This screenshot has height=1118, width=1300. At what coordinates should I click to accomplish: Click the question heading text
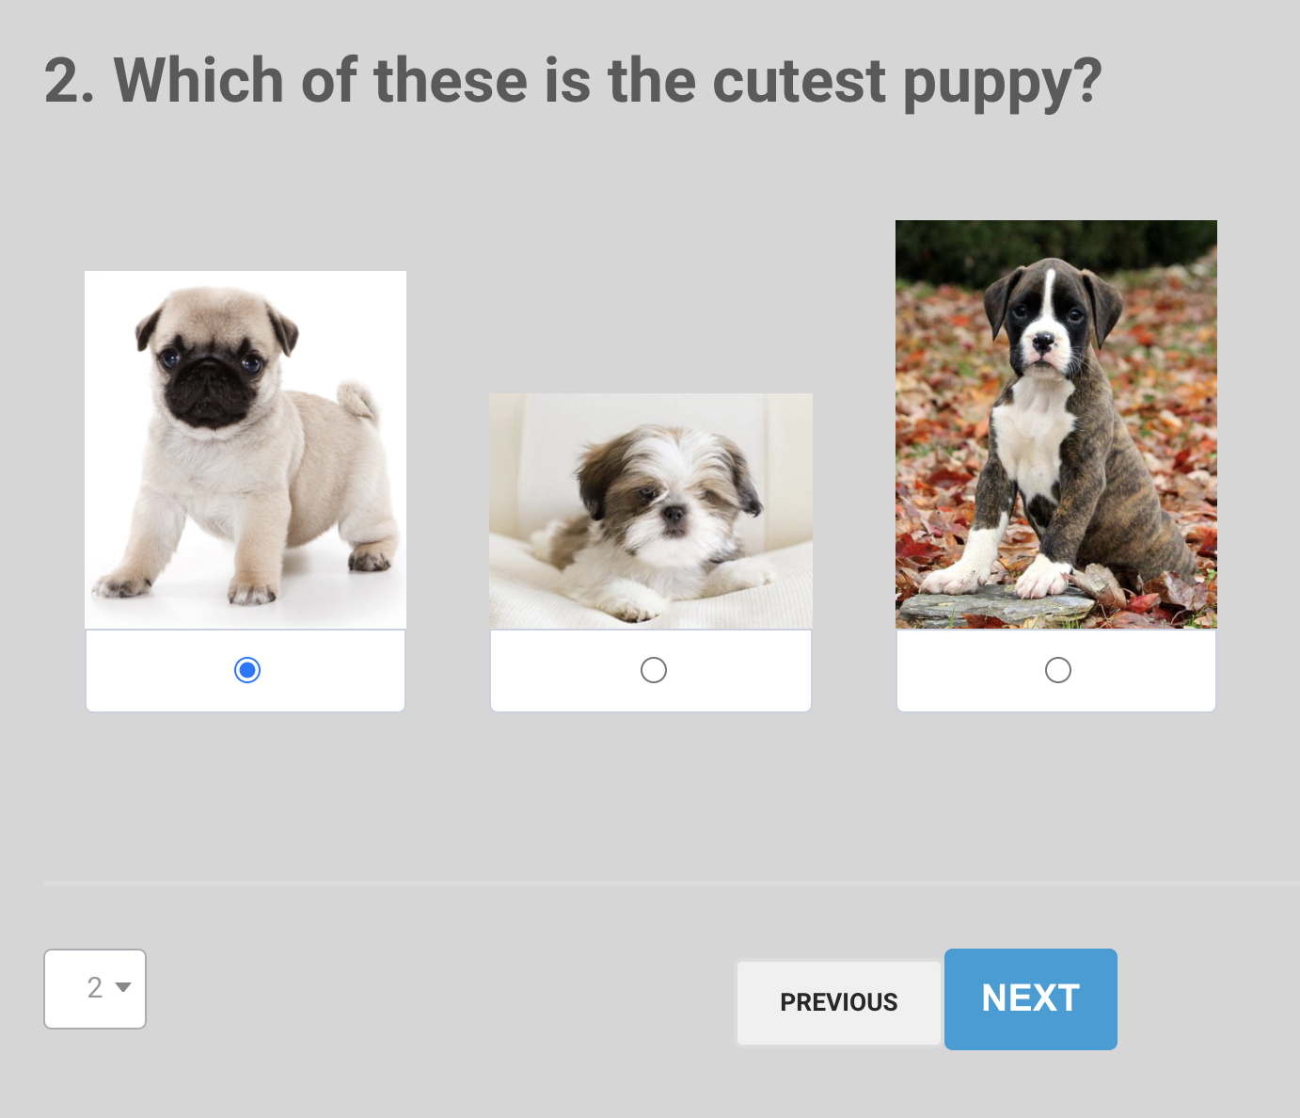572,81
